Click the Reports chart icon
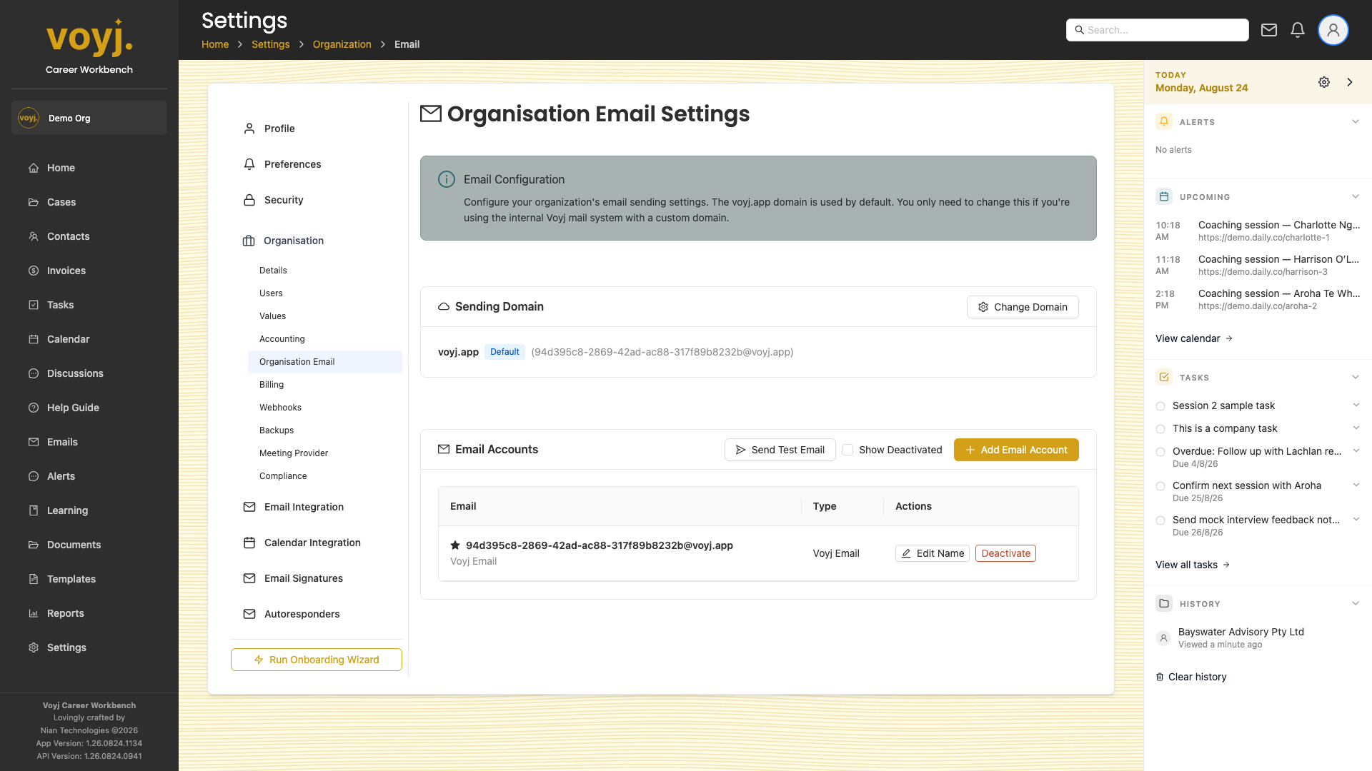This screenshot has height=771, width=1372. point(34,613)
